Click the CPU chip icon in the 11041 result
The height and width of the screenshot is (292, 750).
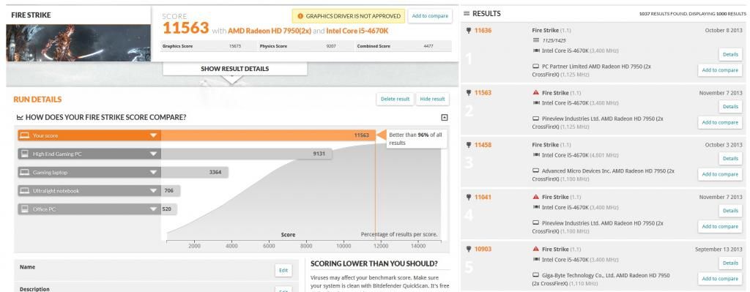[x=535, y=207]
